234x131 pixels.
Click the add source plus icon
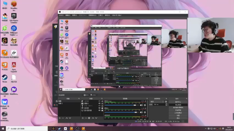(83, 118)
